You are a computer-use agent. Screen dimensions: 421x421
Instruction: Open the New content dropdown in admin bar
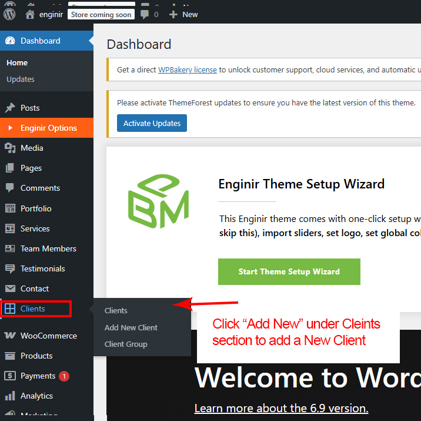183,14
